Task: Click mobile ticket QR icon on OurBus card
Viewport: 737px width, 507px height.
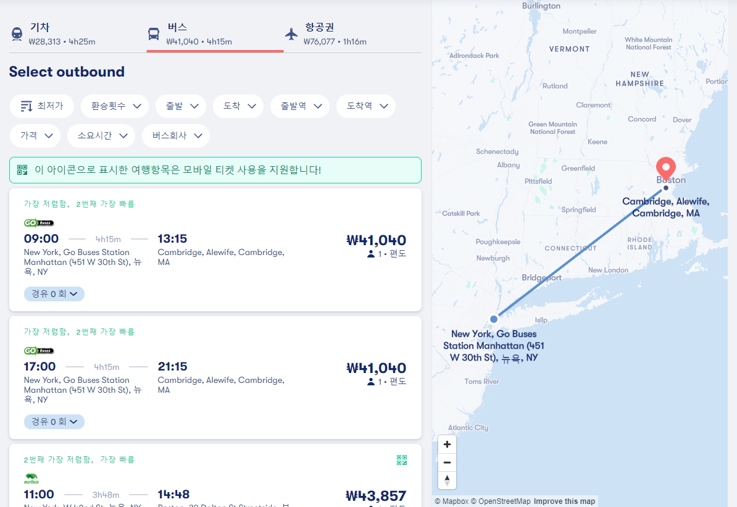Action: point(401,460)
